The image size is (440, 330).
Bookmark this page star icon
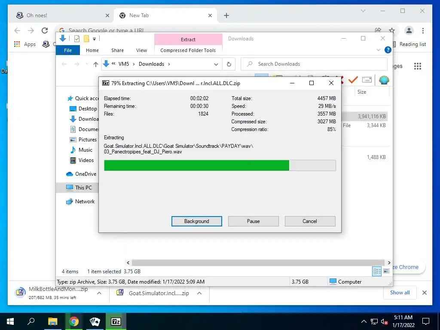pos(392,31)
